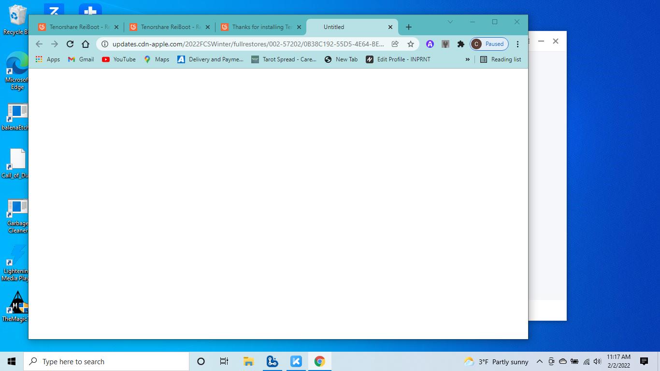The width and height of the screenshot is (660, 371).
Task: Click the Paused profile button
Action: 489,44
